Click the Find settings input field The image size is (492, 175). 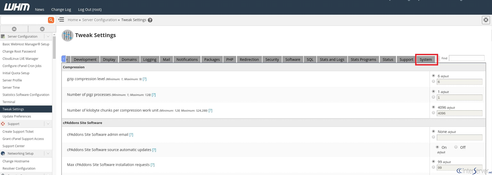coord(466,58)
